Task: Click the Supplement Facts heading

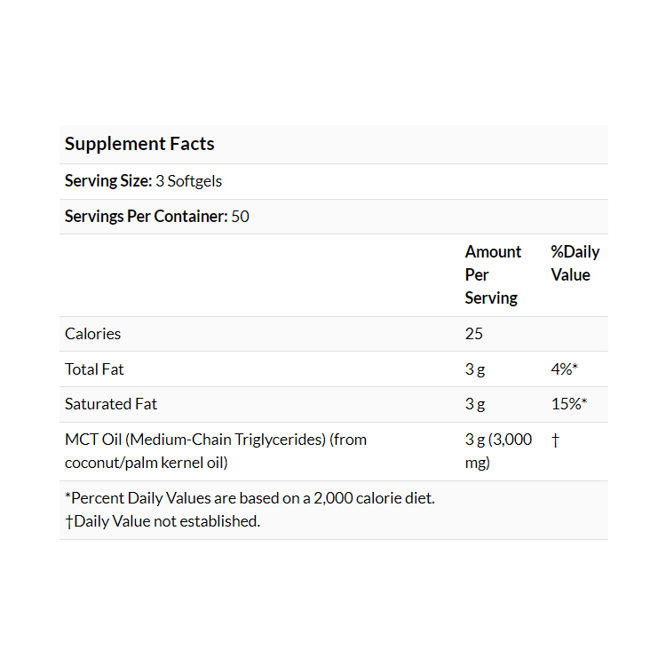Action: (139, 144)
